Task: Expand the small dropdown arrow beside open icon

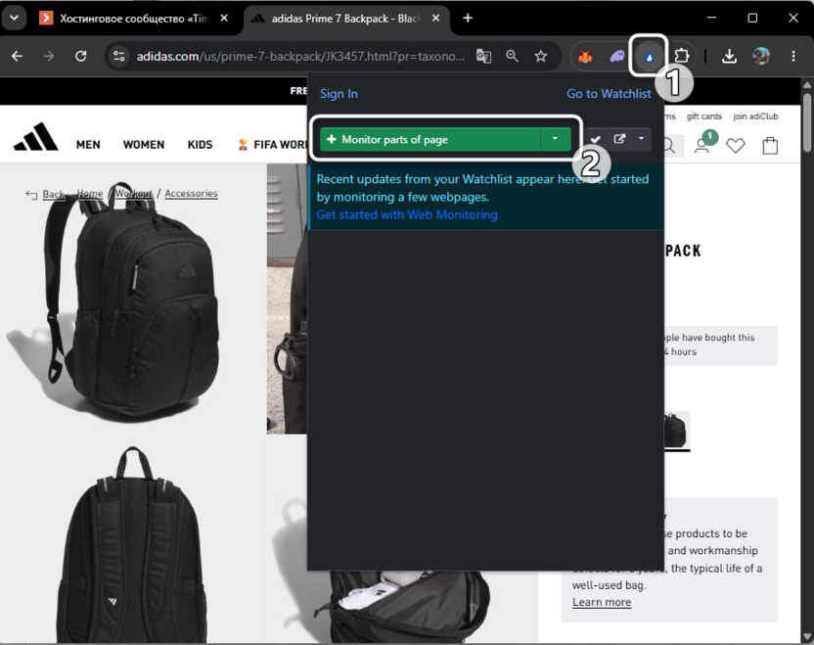Action: [x=641, y=139]
